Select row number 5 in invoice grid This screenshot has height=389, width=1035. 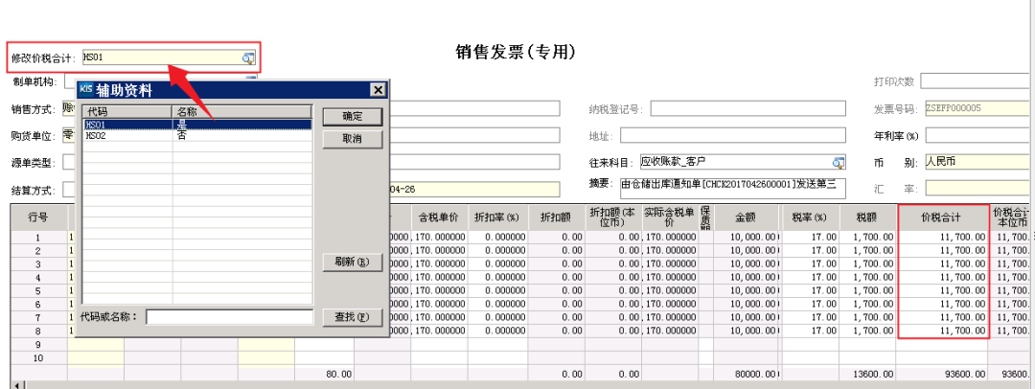(38, 290)
